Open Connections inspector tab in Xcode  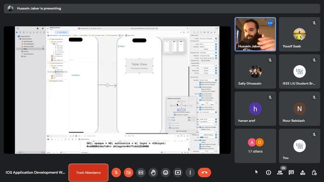pos(215,32)
